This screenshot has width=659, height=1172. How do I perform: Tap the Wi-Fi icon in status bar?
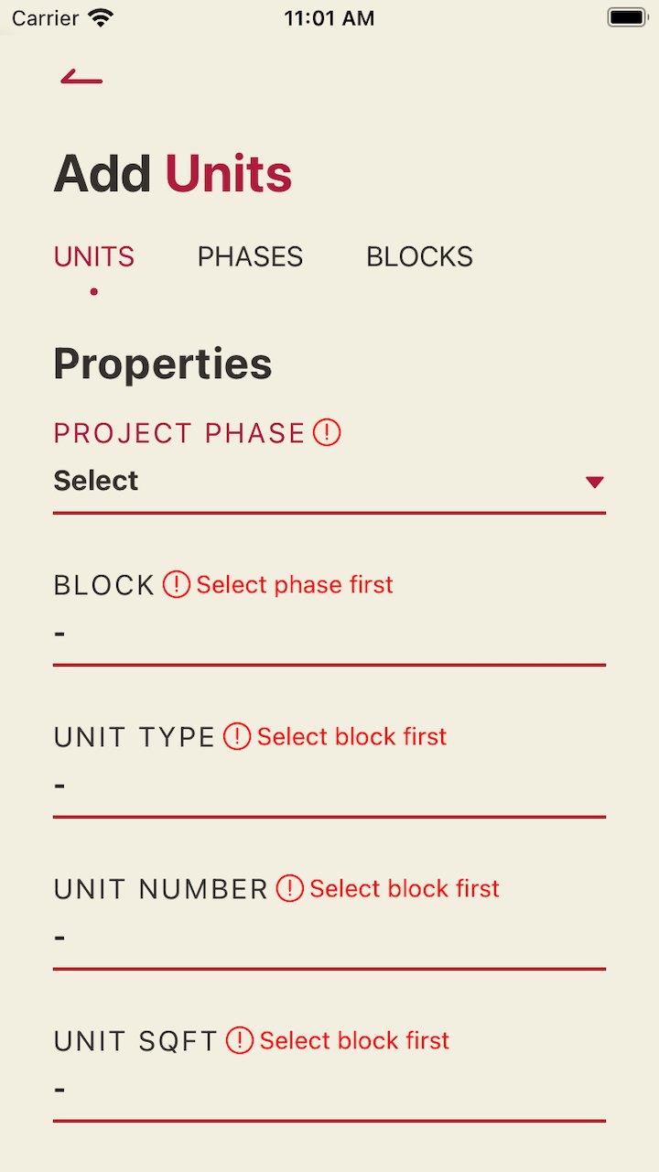(x=102, y=17)
